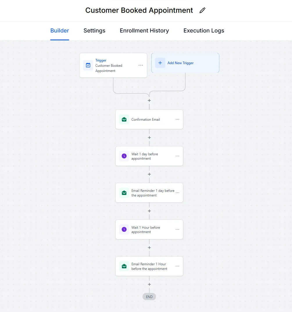Select the Confirmation Email envelope icon

pyautogui.click(x=124, y=119)
